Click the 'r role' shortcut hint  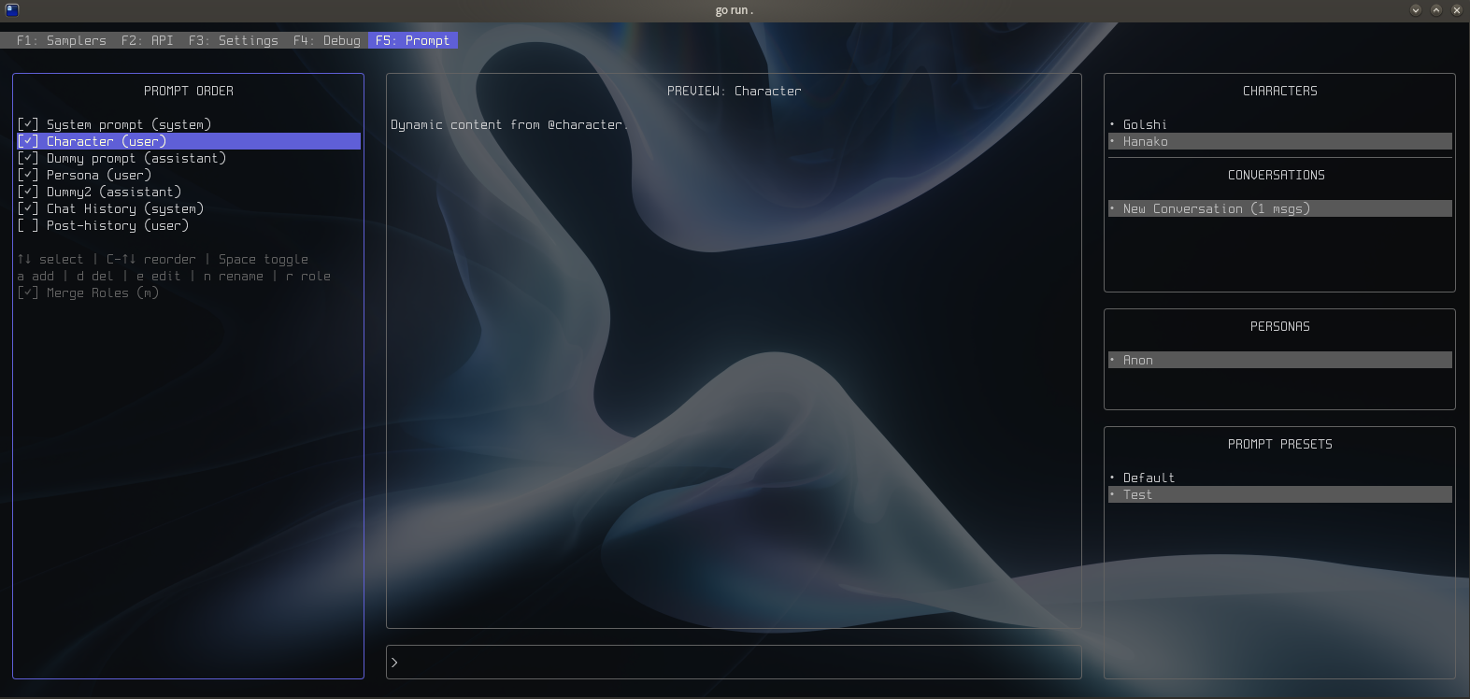tap(308, 276)
